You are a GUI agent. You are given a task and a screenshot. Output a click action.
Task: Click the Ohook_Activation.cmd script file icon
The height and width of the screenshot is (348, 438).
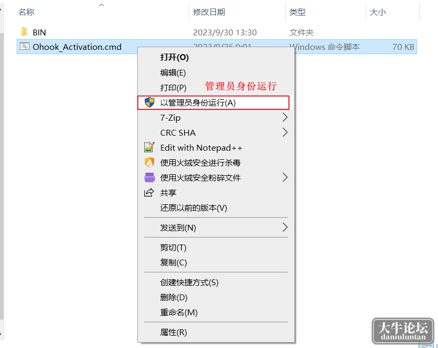24,46
